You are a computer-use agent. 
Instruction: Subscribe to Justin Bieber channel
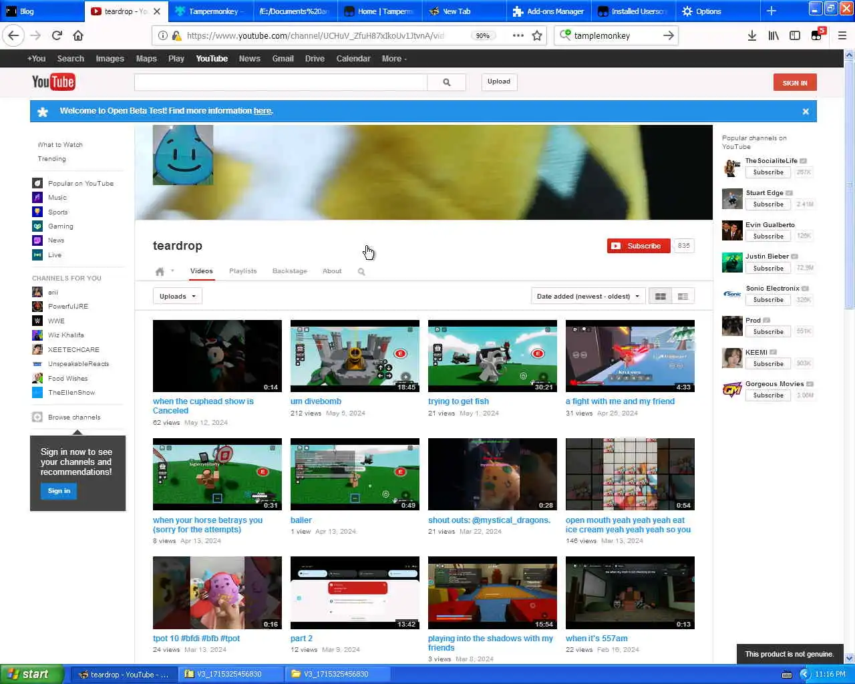768,268
